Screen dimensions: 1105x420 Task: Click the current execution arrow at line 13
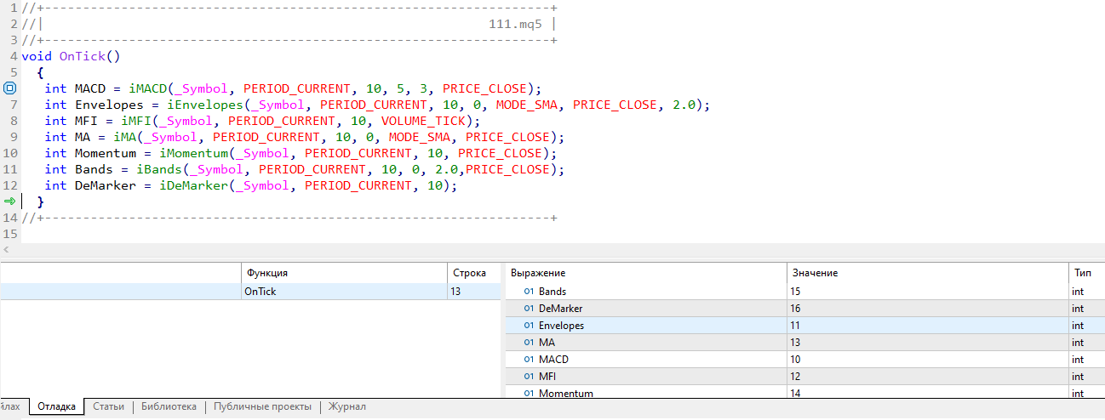pos(9,201)
